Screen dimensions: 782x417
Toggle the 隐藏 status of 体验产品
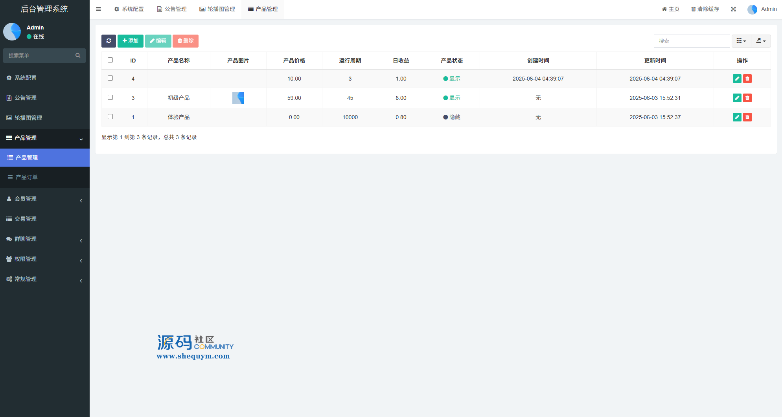(x=452, y=117)
